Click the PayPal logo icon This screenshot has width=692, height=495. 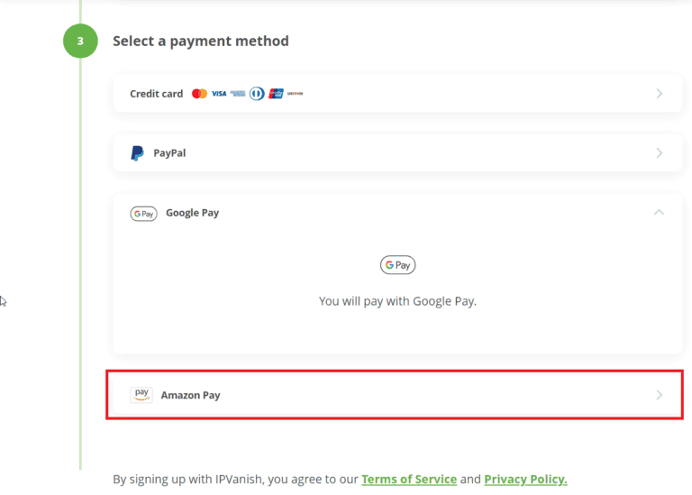(x=137, y=153)
